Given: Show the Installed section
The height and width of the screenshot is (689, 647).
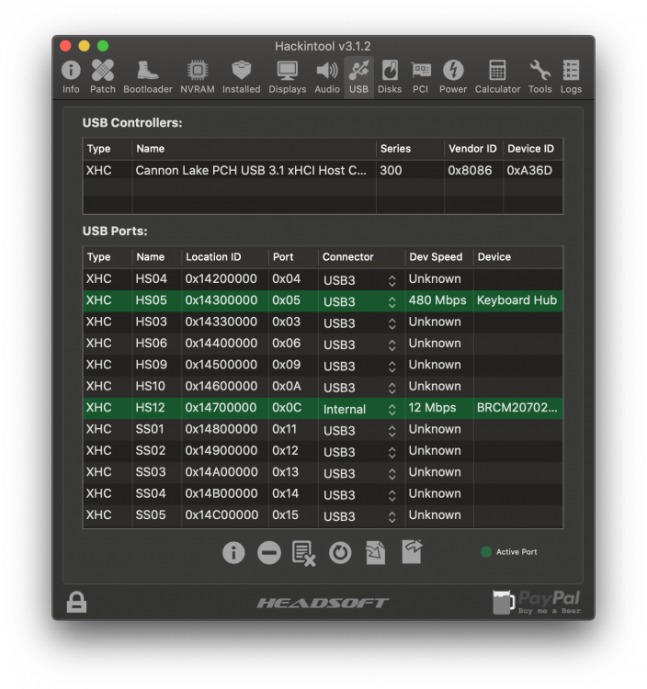Looking at the screenshot, I should point(242,77).
